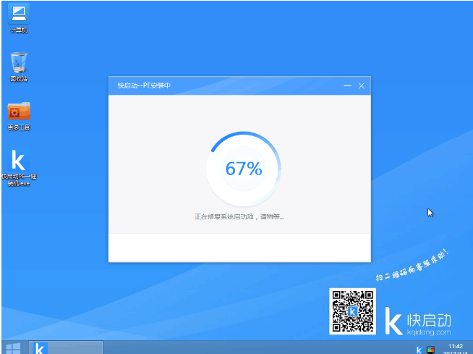
Task: Click the empty white footer of the install dialog
Action: pyautogui.click(x=239, y=248)
